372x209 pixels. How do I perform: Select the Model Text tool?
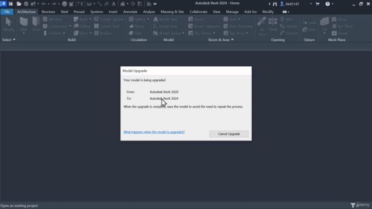coord(165,19)
